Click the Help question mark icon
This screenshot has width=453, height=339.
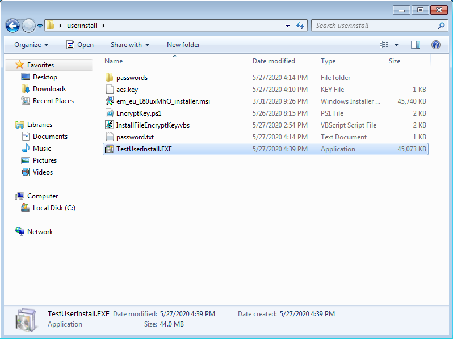(x=435, y=45)
